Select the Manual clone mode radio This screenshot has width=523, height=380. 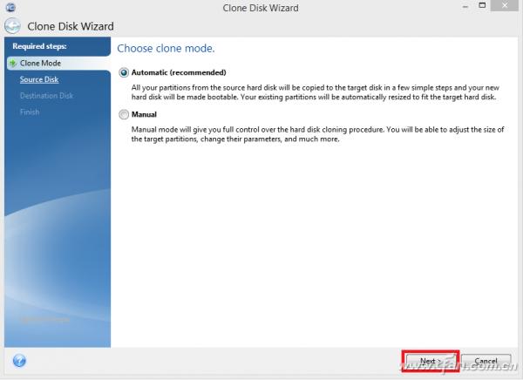(x=124, y=114)
